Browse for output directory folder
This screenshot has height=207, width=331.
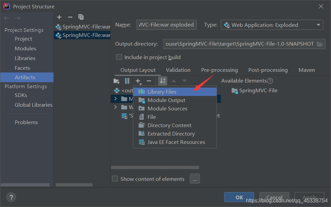320,44
